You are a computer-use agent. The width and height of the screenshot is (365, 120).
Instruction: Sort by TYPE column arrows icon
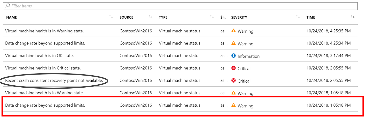click(212, 17)
